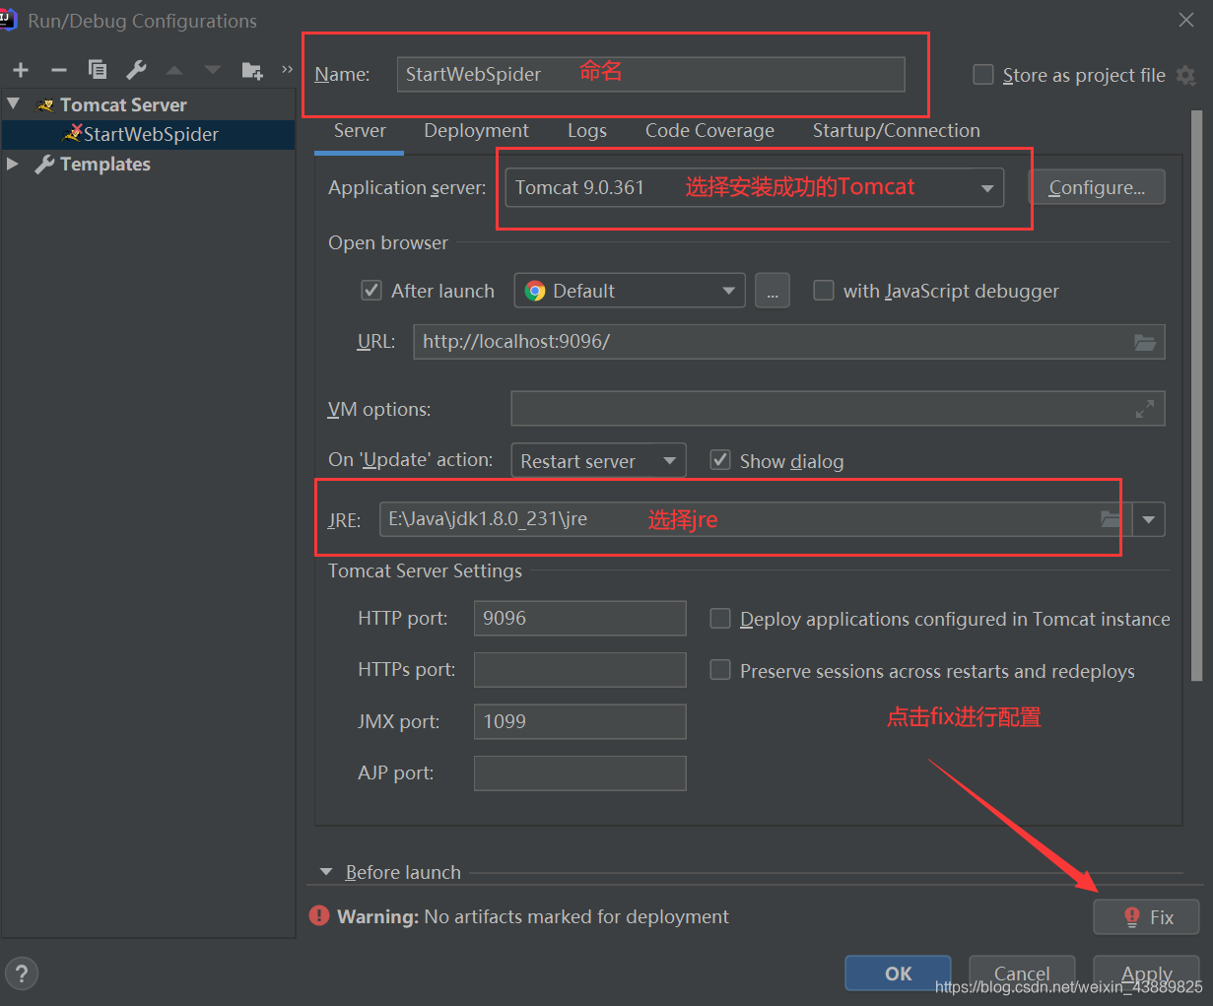The image size is (1213, 1006).
Task: Enable Deploy applications configured in Tomcat instance
Action: (720, 619)
